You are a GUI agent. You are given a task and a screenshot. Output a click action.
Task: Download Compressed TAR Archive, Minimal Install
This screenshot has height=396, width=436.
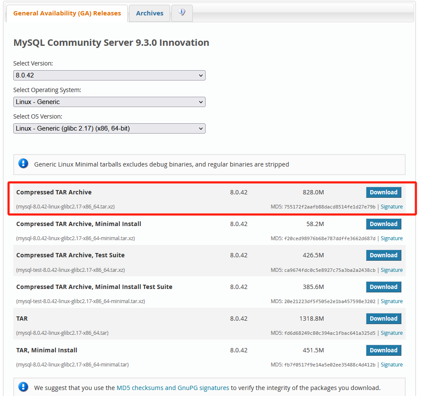point(383,224)
